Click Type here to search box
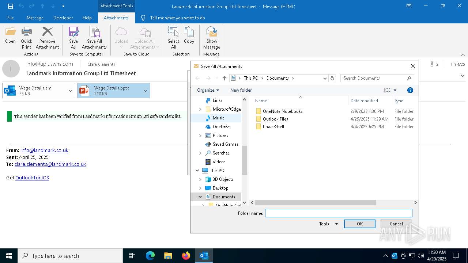The height and width of the screenshot is (263, 468). 70,256
